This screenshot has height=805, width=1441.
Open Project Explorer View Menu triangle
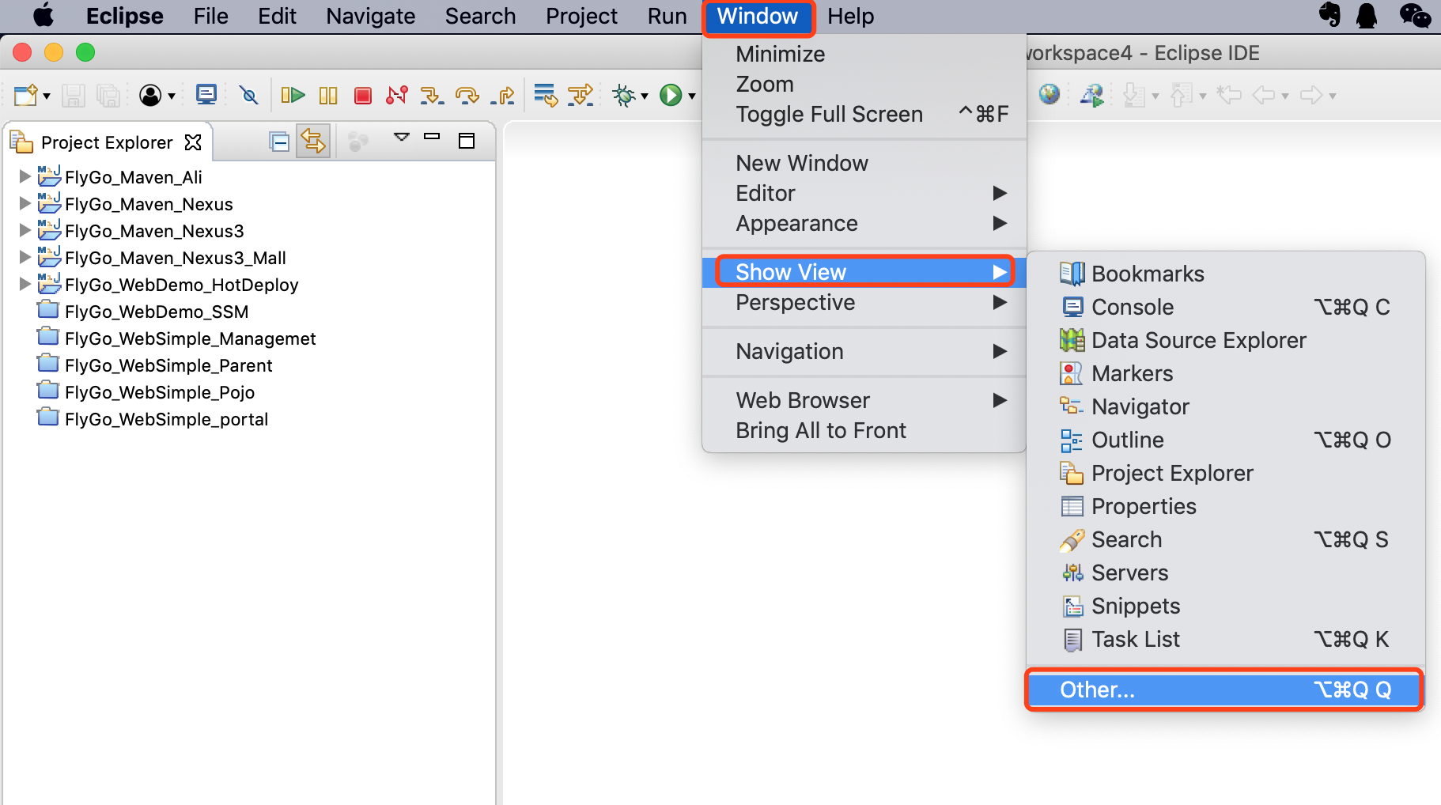(402, 138)
